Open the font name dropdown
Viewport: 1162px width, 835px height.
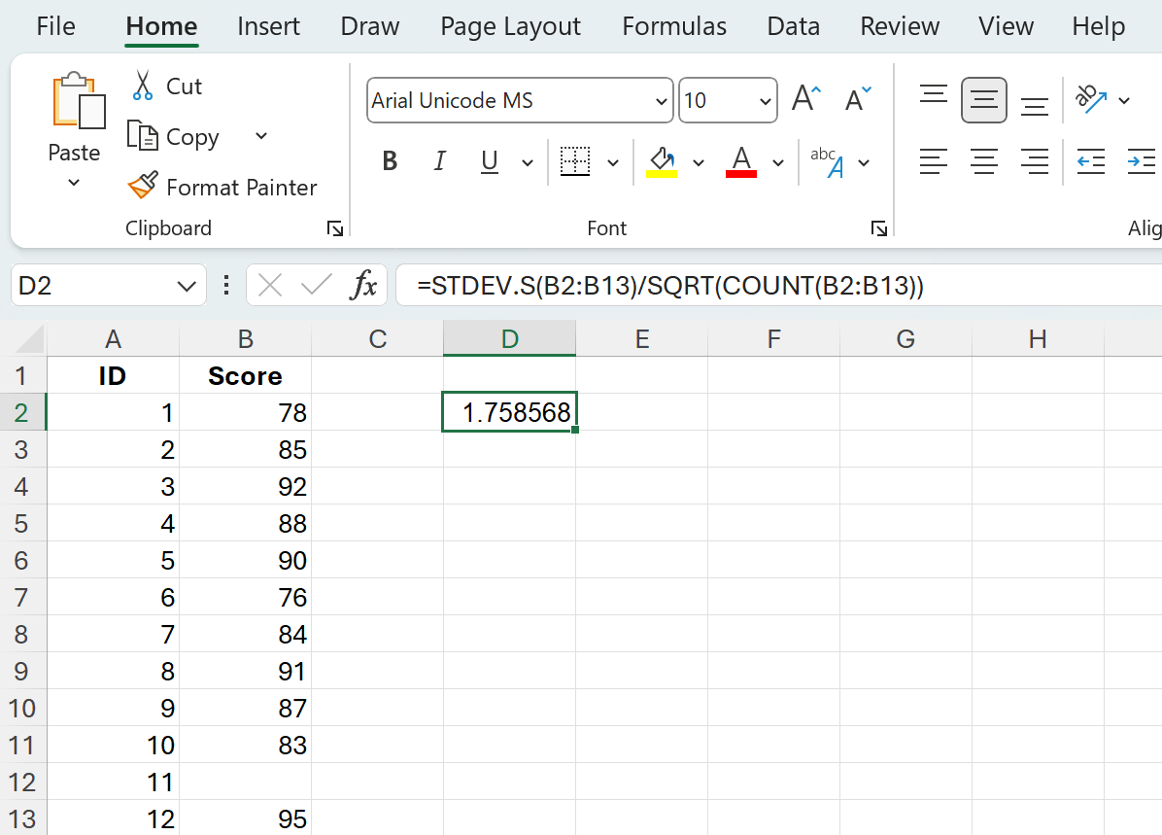[x=661, y=101]
